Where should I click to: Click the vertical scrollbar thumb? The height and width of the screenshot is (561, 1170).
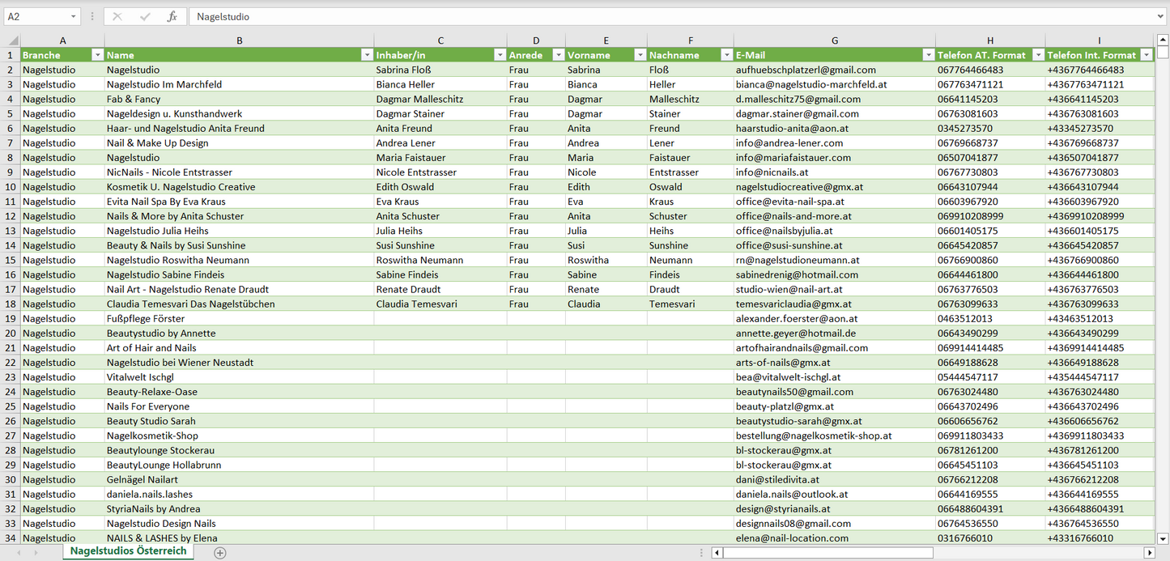pyautogui.click(x=1163, y=53)
